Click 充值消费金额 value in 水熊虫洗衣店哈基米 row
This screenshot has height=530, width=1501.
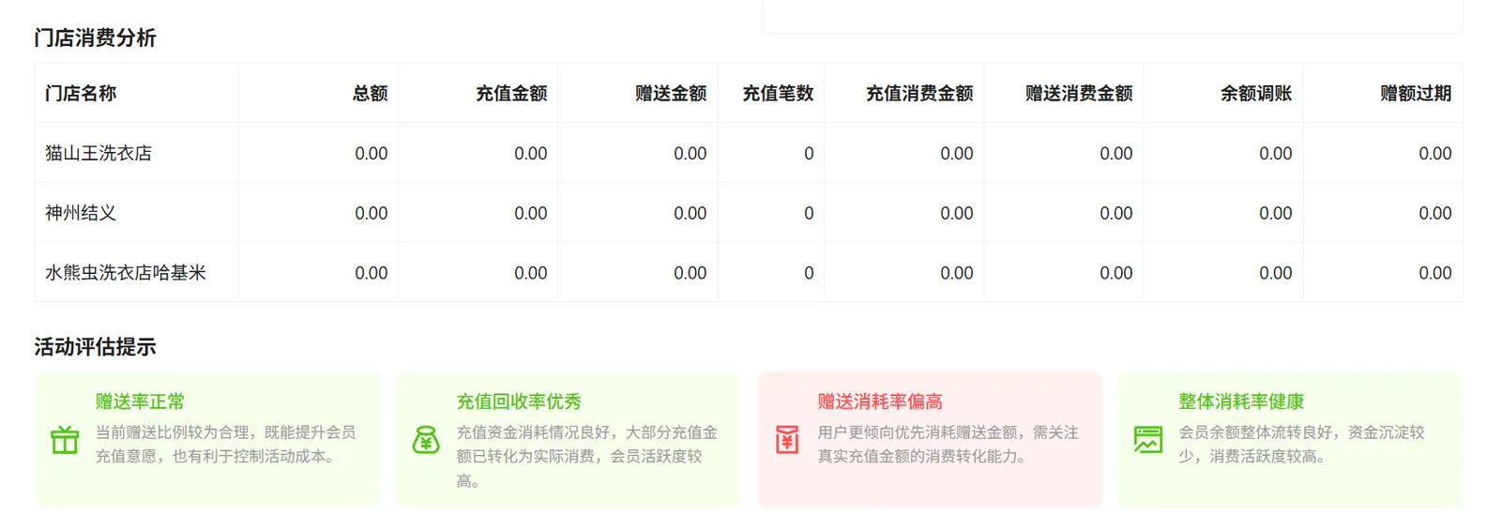point(957,273)
